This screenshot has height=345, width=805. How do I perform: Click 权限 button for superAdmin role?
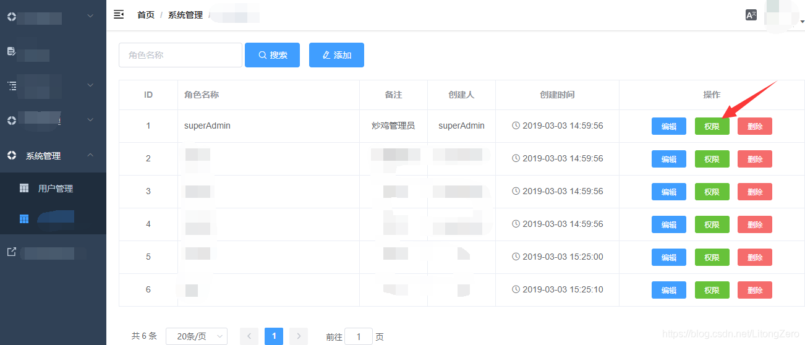712,126
